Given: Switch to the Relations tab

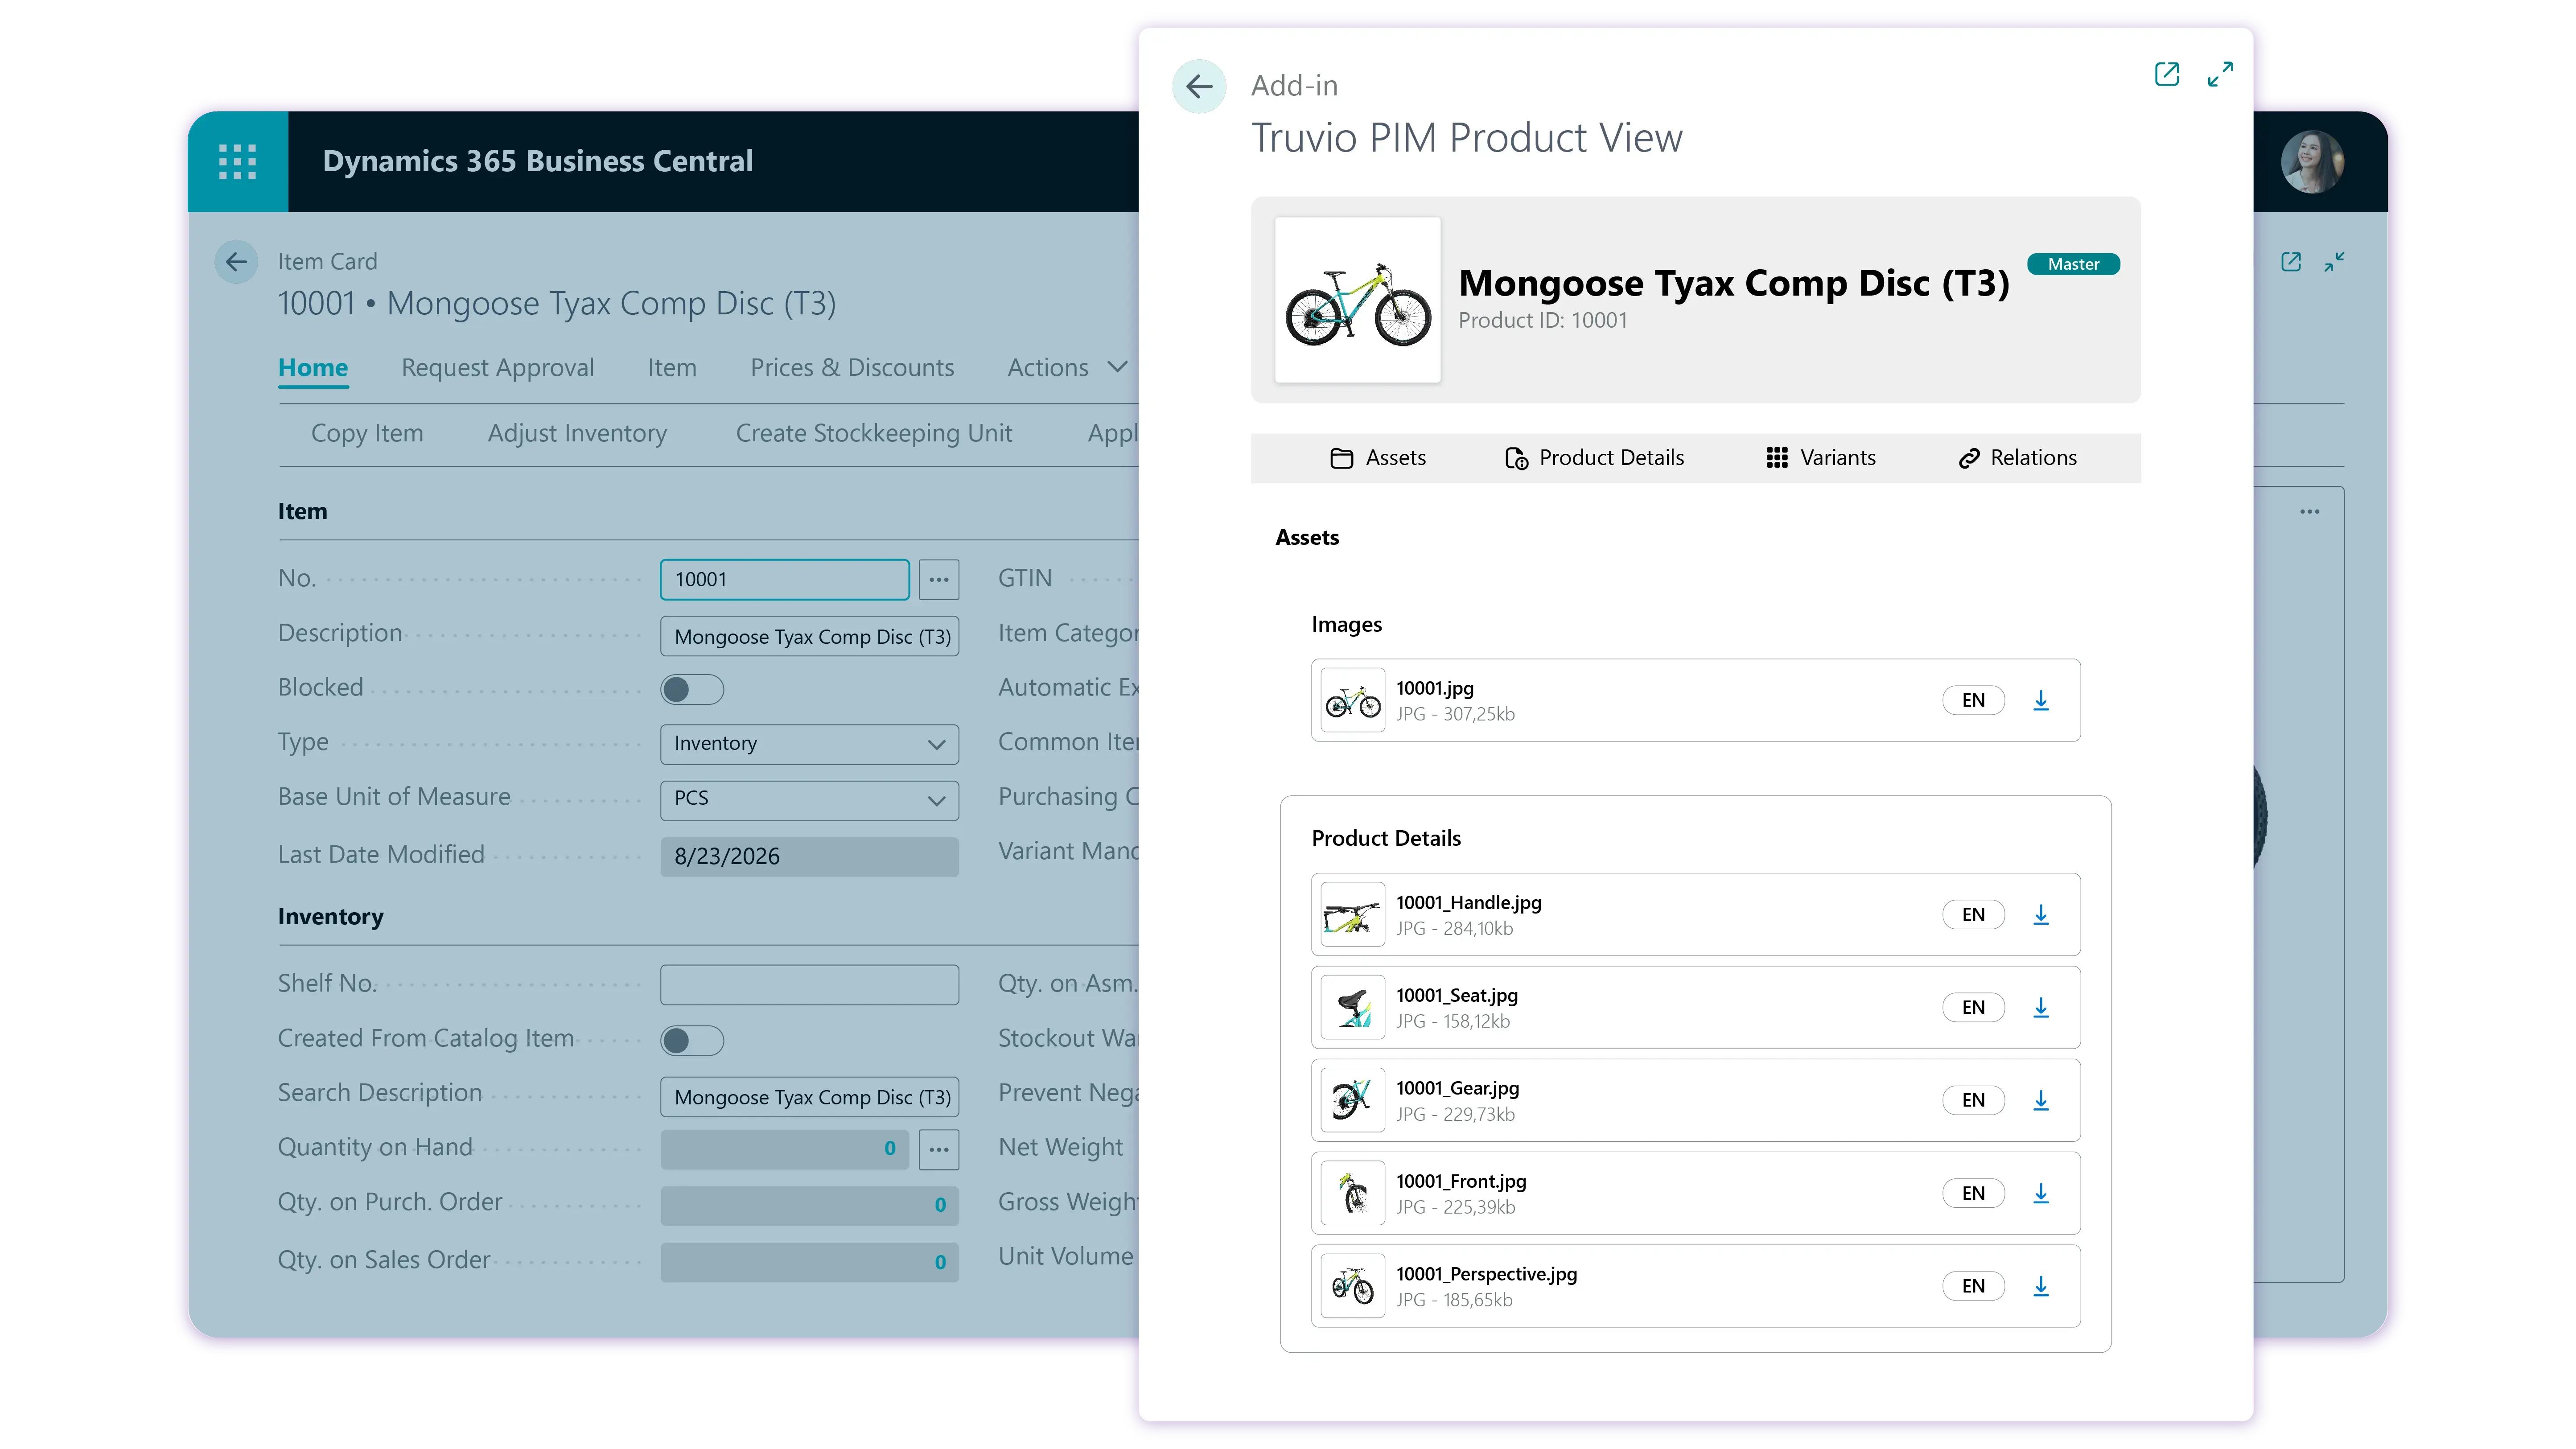Looking at the screenshot, I should (x=2017, y=458).
